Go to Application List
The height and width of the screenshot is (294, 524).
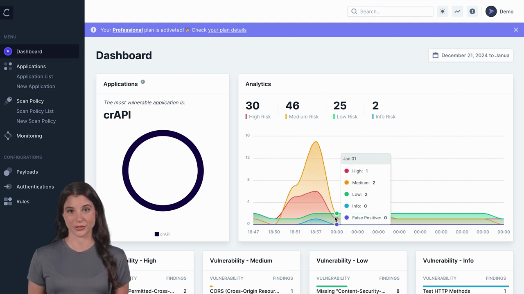pos(35,76)
